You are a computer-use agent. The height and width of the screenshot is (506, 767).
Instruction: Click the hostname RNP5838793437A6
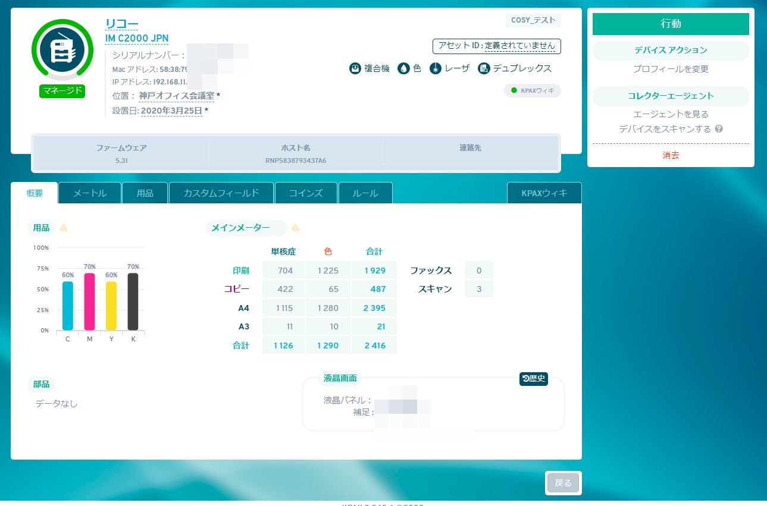(x=296, y=161)
